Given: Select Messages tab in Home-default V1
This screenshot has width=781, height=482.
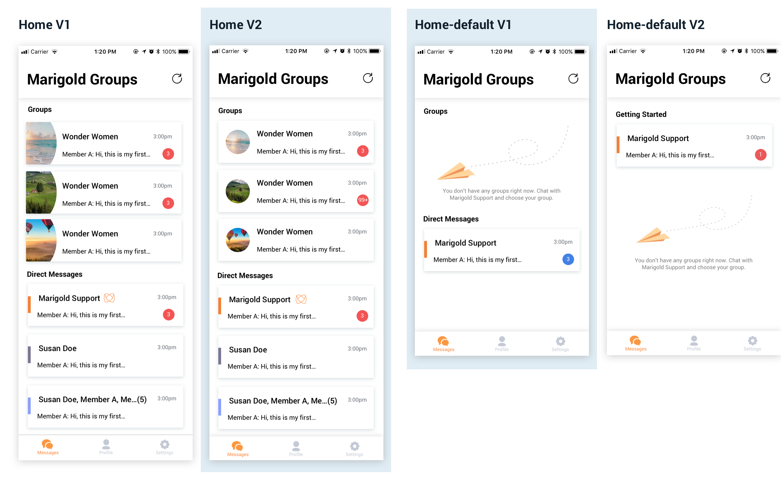Looking at the screenshot, I should point(443,344).
